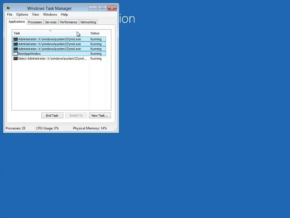The image size is (290, 218).
Task: Click Running status of BootAppWindow
Action: click(x=96, y=54)
